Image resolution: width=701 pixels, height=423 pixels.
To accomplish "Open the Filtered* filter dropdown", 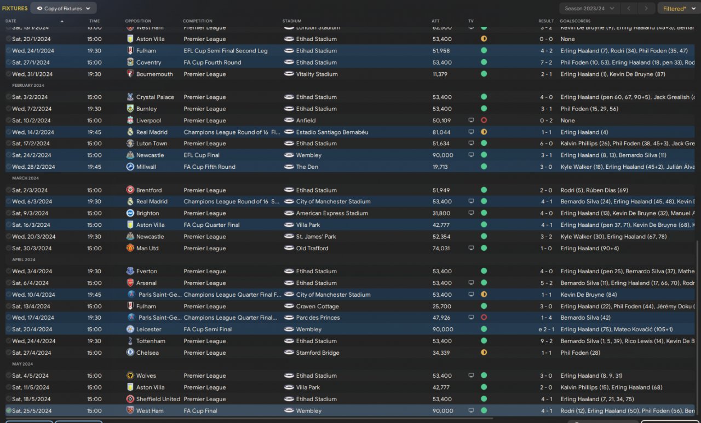I will coord(677,8).
